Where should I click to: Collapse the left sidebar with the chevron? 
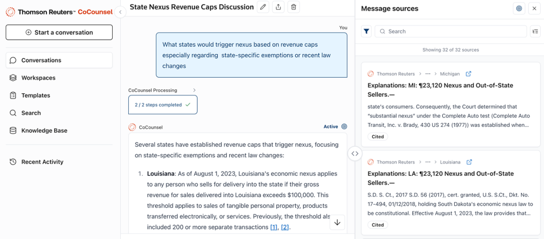tap(120, 12)
